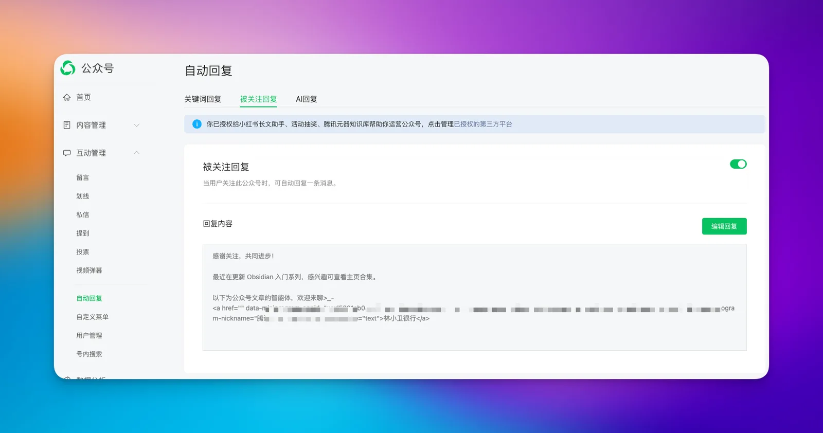Viewport: 823px width, 433px height.
Task: Open 视频弹幕 in the sidebar
Action: [x=89, y=270]
